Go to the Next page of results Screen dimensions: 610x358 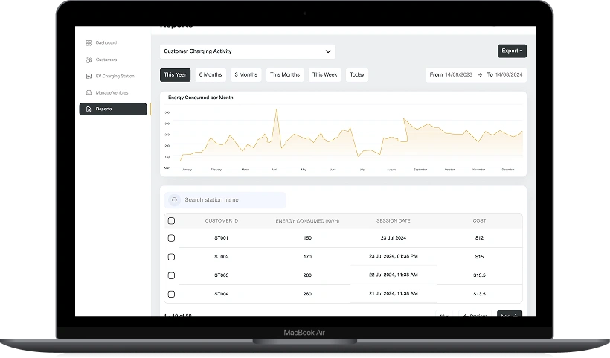coord(509,315)
